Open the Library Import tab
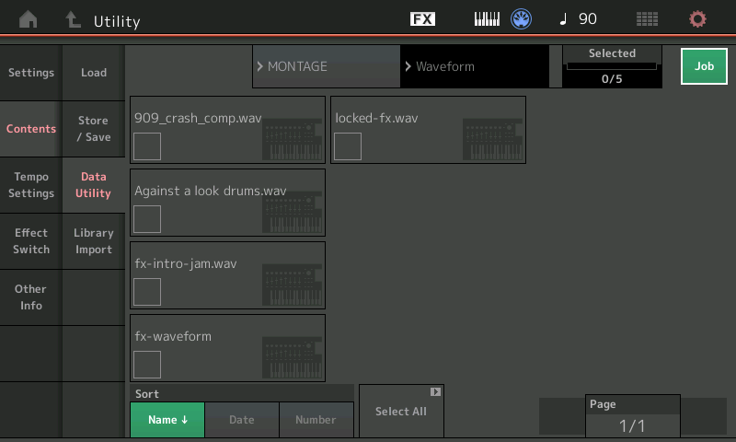 pos(94,241)
